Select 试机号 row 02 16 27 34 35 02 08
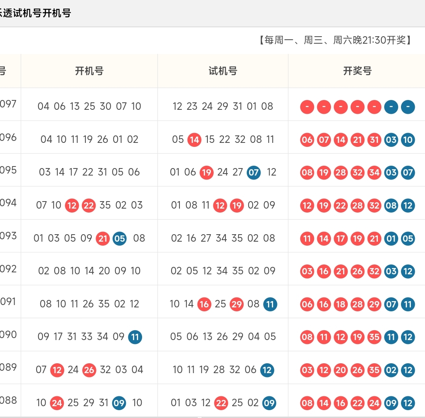Screen dimensions: 425x418 pos(223,238)
